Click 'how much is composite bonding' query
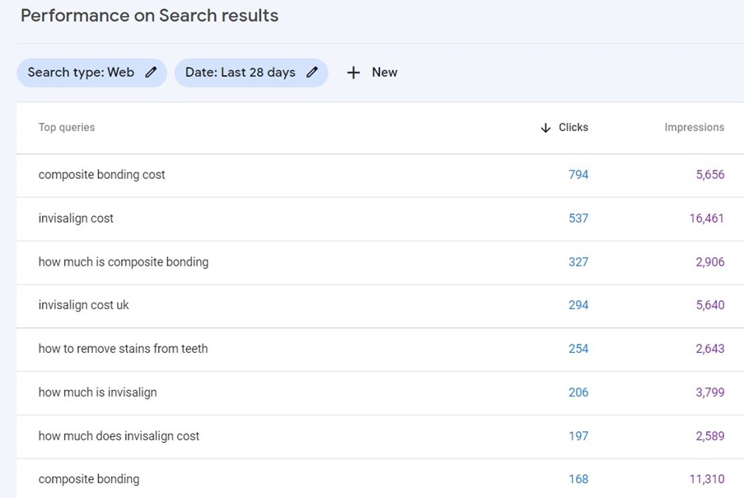The image size is (744, 498). click(x=123, y=261)
